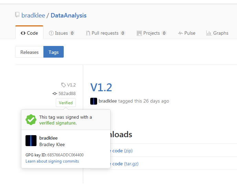Switch to the Code tab
This screenshot has width=237, height=189.
point(29,33)
